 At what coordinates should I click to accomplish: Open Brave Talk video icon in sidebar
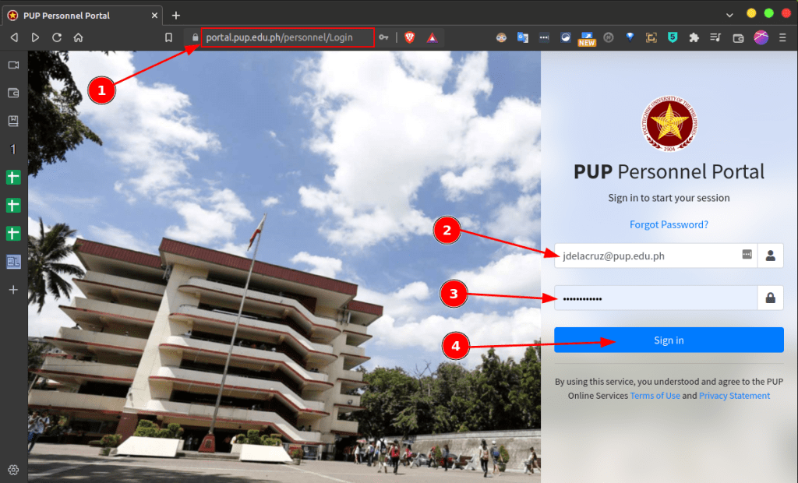tap(13, 65)
